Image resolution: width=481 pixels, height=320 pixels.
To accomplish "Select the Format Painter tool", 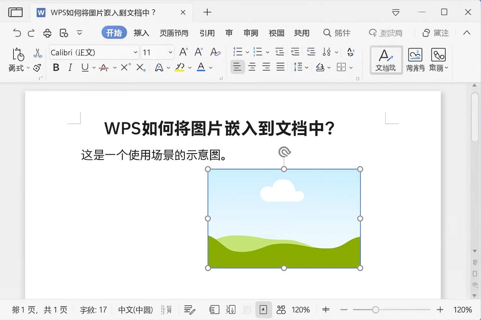I will point(36,68).
